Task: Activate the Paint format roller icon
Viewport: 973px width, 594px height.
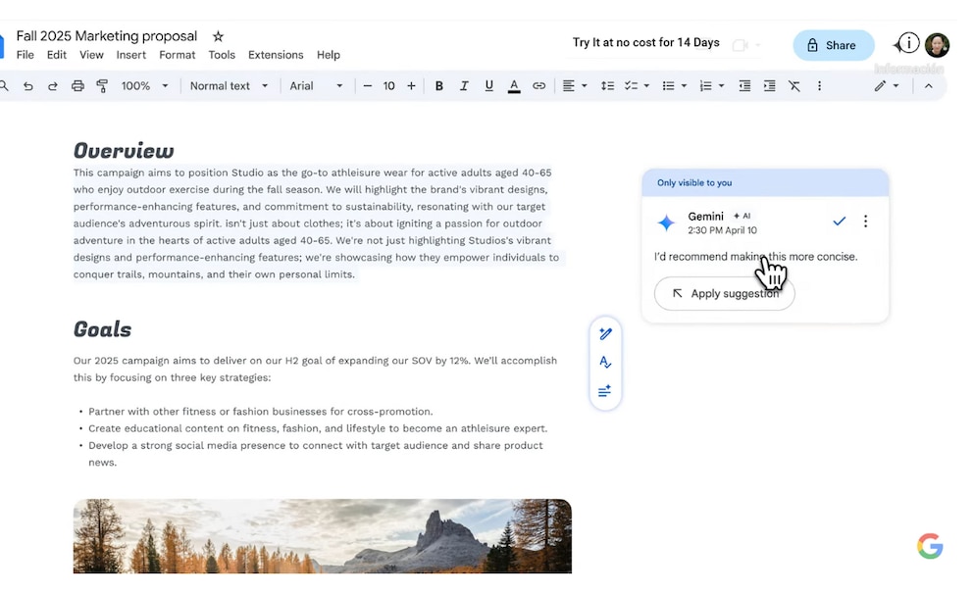Action: pyautogui.click(x=102, y=86)
